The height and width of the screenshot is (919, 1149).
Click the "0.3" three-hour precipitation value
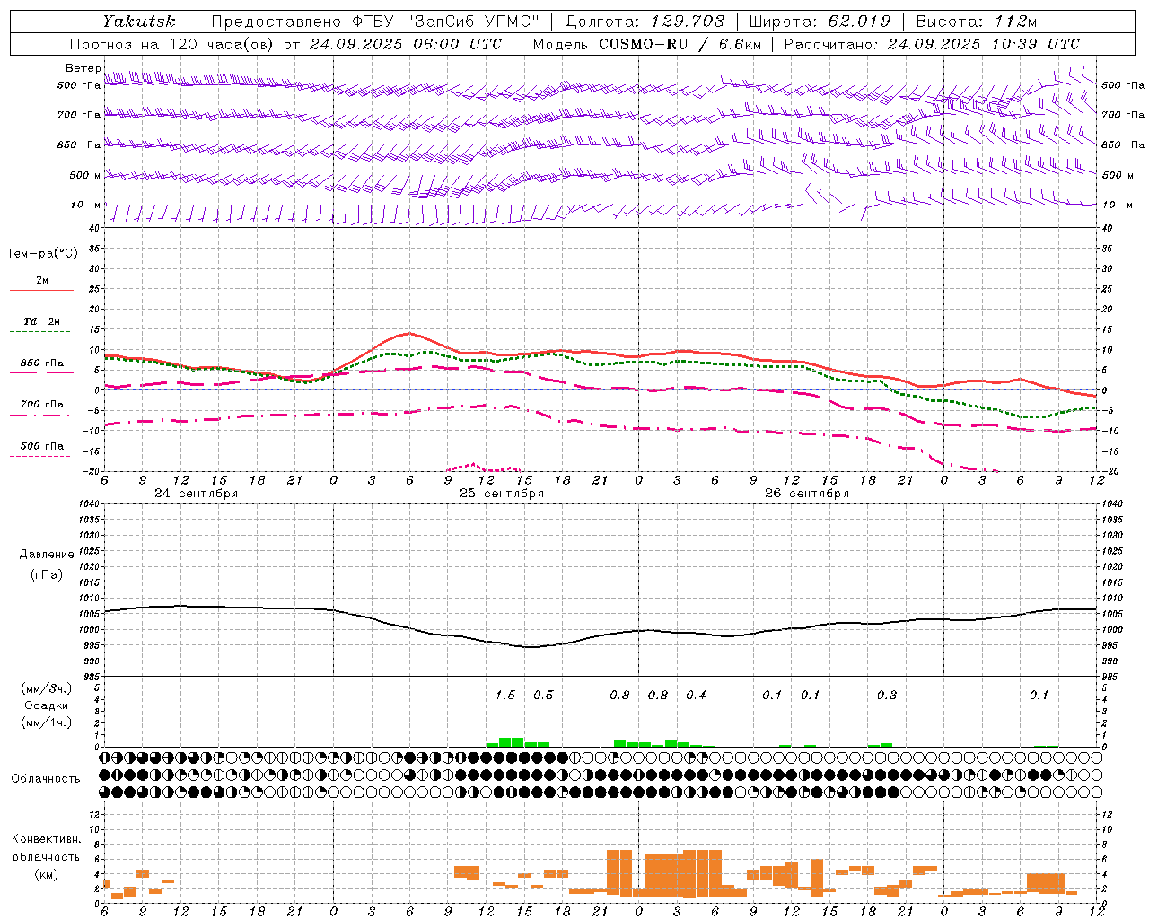(887, 696)
